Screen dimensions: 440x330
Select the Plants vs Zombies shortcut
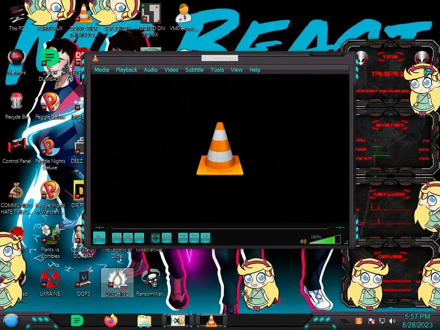point(50,242)
